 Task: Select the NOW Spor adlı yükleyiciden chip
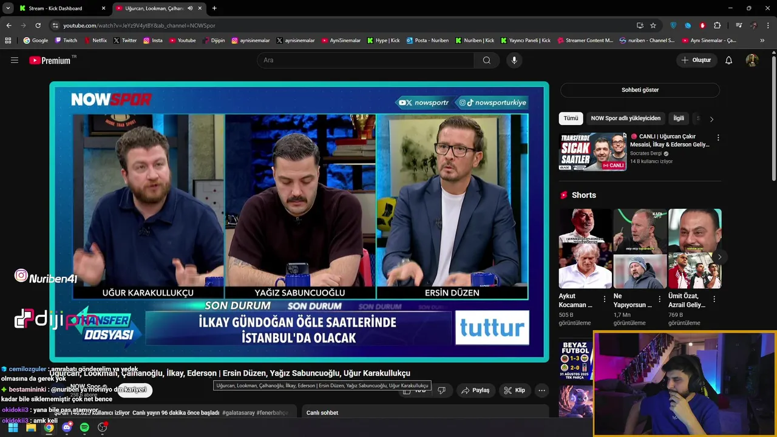[625, 118]
